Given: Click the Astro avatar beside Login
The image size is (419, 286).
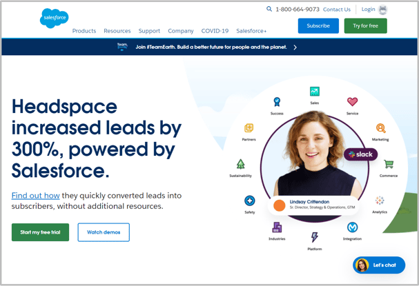Looking at the screenshot, I should 383,10.
